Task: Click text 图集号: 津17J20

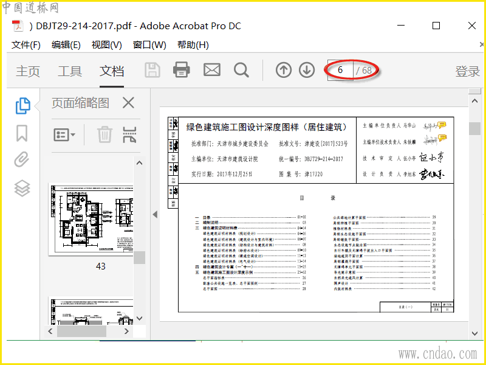Action: pyautogui.click(x=301, y=174)
